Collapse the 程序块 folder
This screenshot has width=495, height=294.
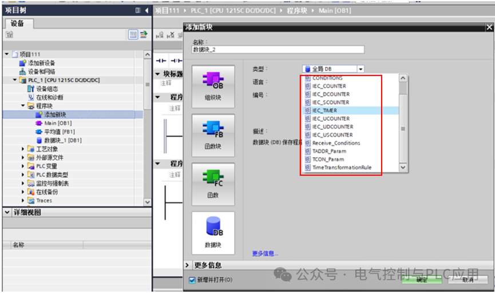click(x=23, y=106)
